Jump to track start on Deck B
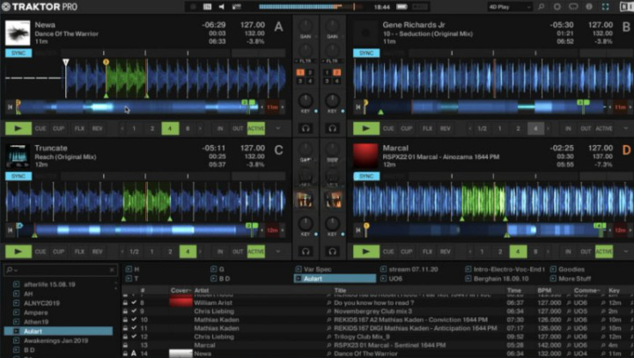Viewport: 634px width, 358px height. coord(358,107)
